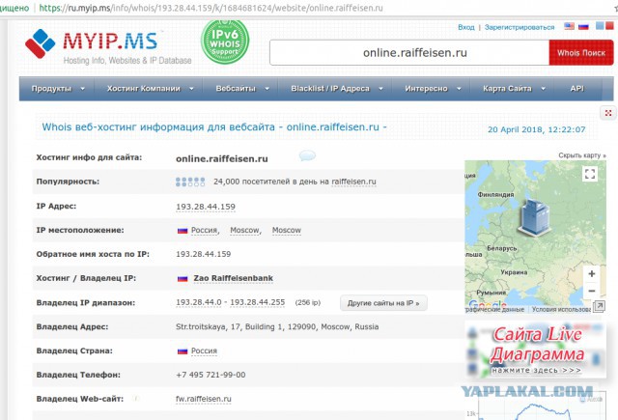Expand the Blacklist / IP Адреса menu
Screen dimensions: 618x420
(337, 89)
